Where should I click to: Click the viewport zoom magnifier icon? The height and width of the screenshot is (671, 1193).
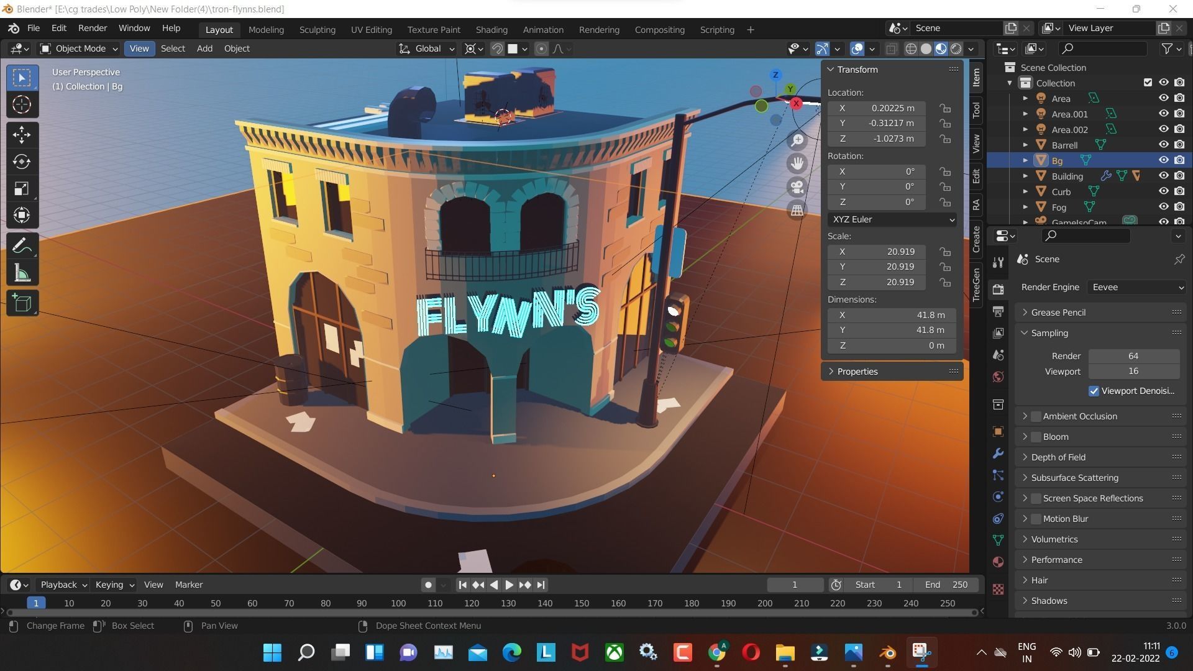click(797, 140)
